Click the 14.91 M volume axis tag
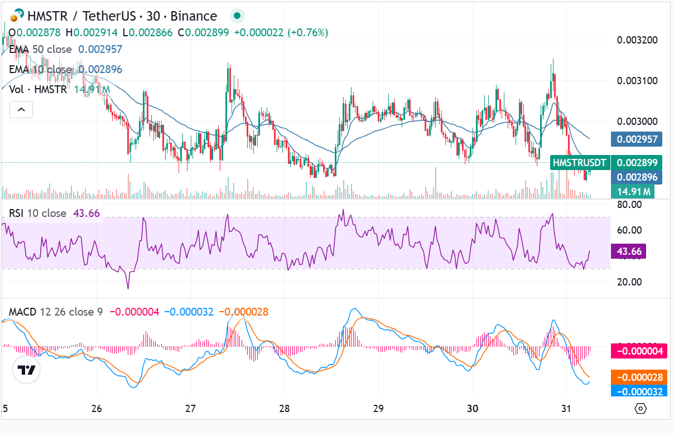Image resolution: width=674 pixels, height=436 pixels. pyautogui.click(x=633, y=192)
